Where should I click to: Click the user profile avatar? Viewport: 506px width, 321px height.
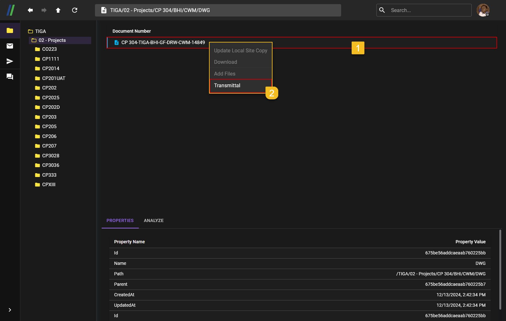coord(483,10)
